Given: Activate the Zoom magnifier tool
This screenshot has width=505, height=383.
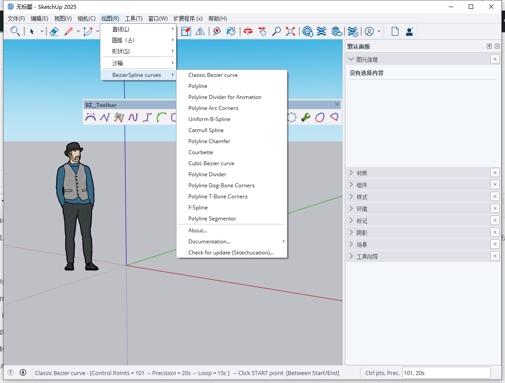Looking at the screenshot, I should click(x=276, y=31).
